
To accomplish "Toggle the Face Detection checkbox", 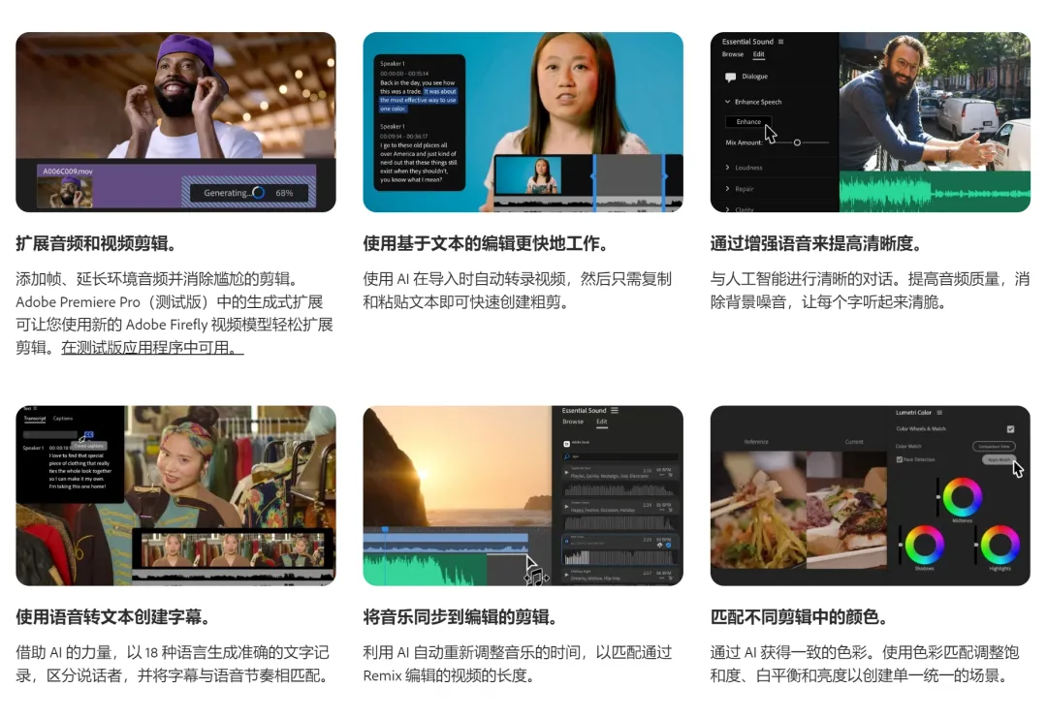I will click(x=900, y=459).
